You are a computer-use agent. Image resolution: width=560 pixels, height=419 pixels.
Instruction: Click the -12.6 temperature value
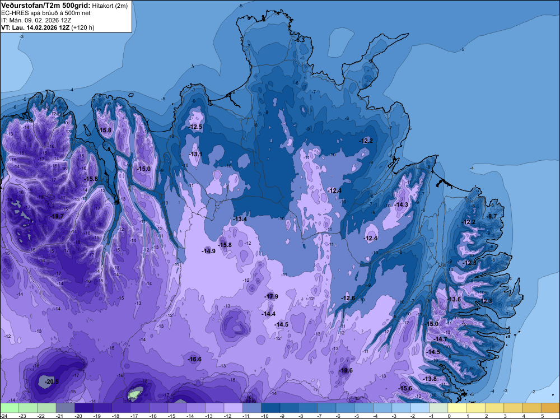coord(348,298)
